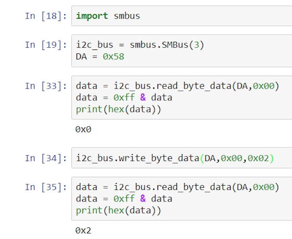Click the import keyword in first cell
The image size is (292, 239).
(x=92, y=16)
